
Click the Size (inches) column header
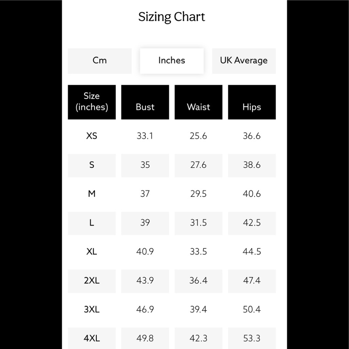pos(92,102)
